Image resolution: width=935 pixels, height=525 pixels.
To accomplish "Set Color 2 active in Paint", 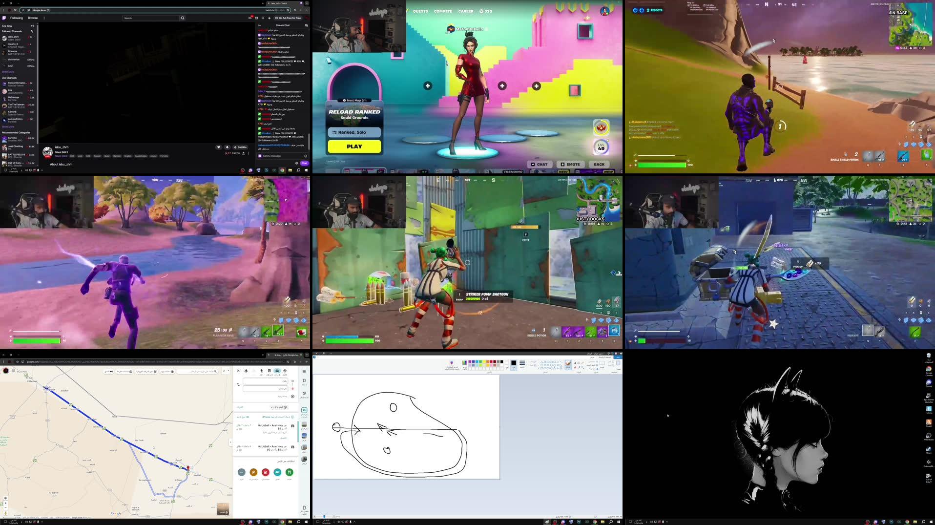I will tap(507, 365).
